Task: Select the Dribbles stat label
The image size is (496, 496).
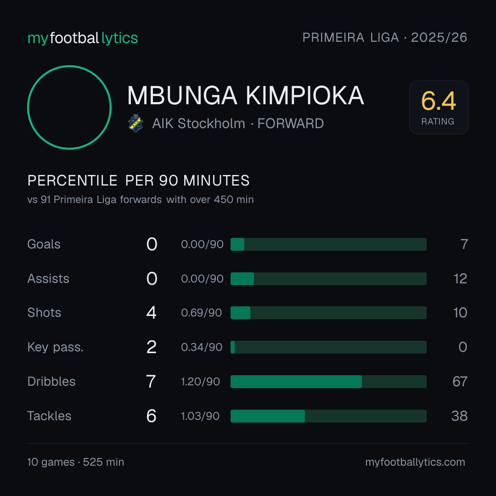Action: tap(51, 382)
